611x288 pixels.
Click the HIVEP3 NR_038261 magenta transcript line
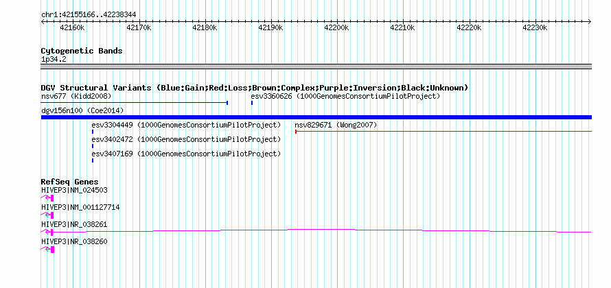(316, 232)
